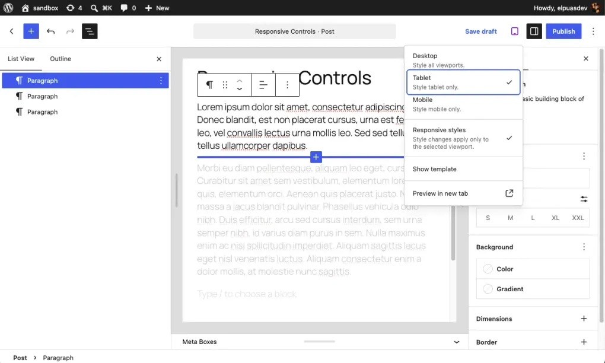
Task: Move the block down with the arrow
Action: pos(240,89)
